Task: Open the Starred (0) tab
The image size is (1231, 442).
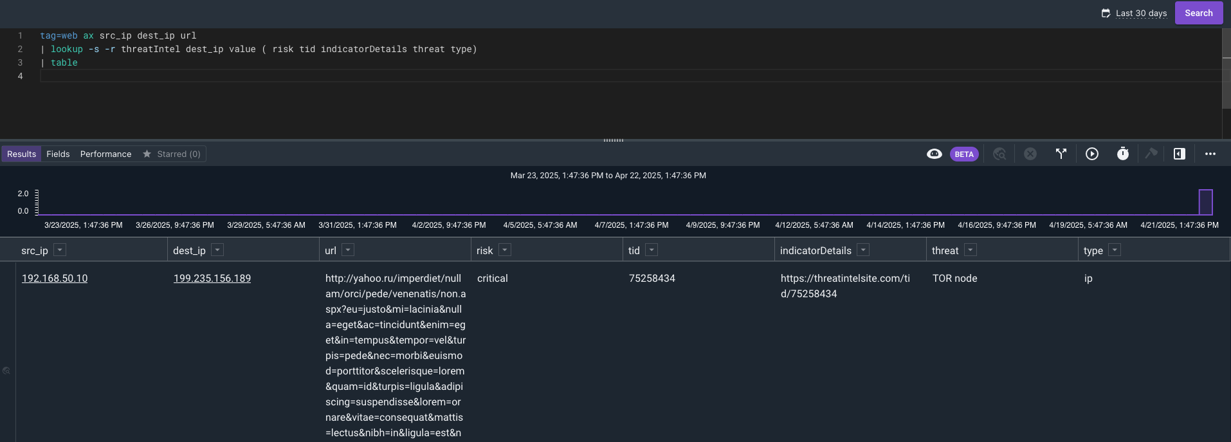Action: (x=172, y=154)
